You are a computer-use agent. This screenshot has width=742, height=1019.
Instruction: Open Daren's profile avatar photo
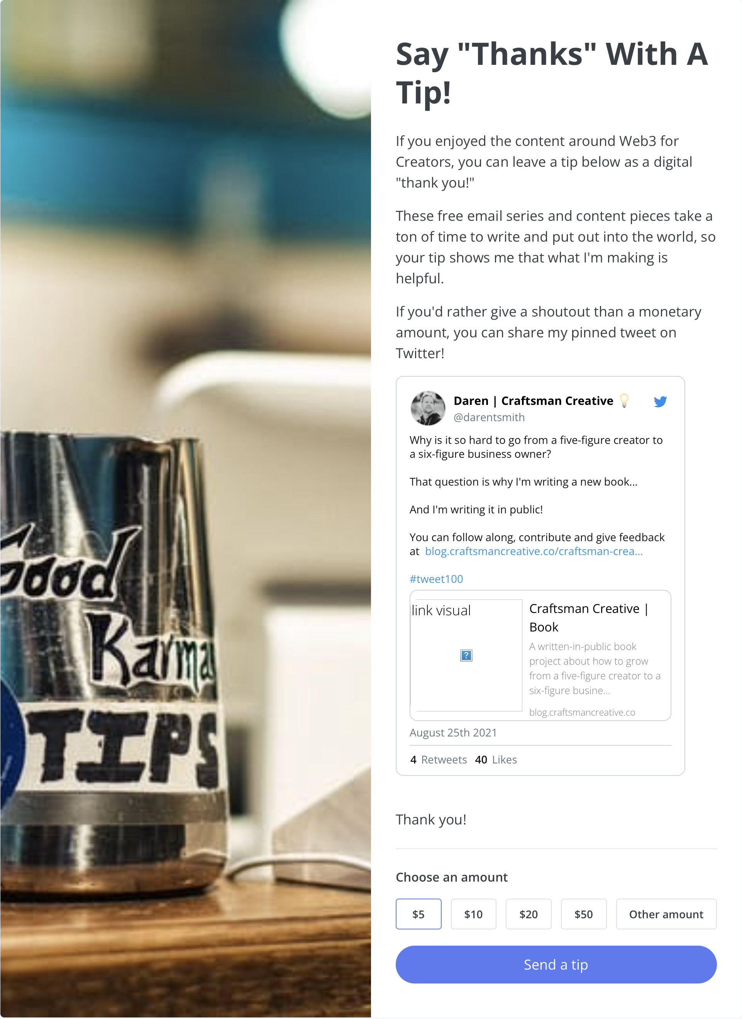(x=427, y=408)
